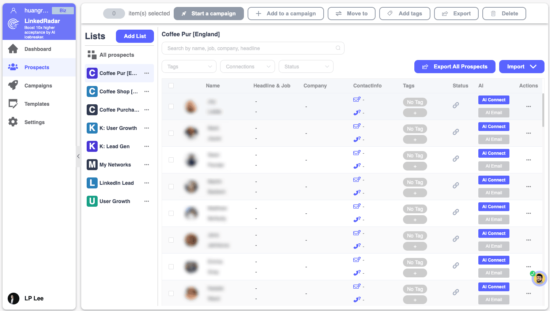Open actions menu of first prospect row
Screen dimensions: 550x311
(528, 106)
